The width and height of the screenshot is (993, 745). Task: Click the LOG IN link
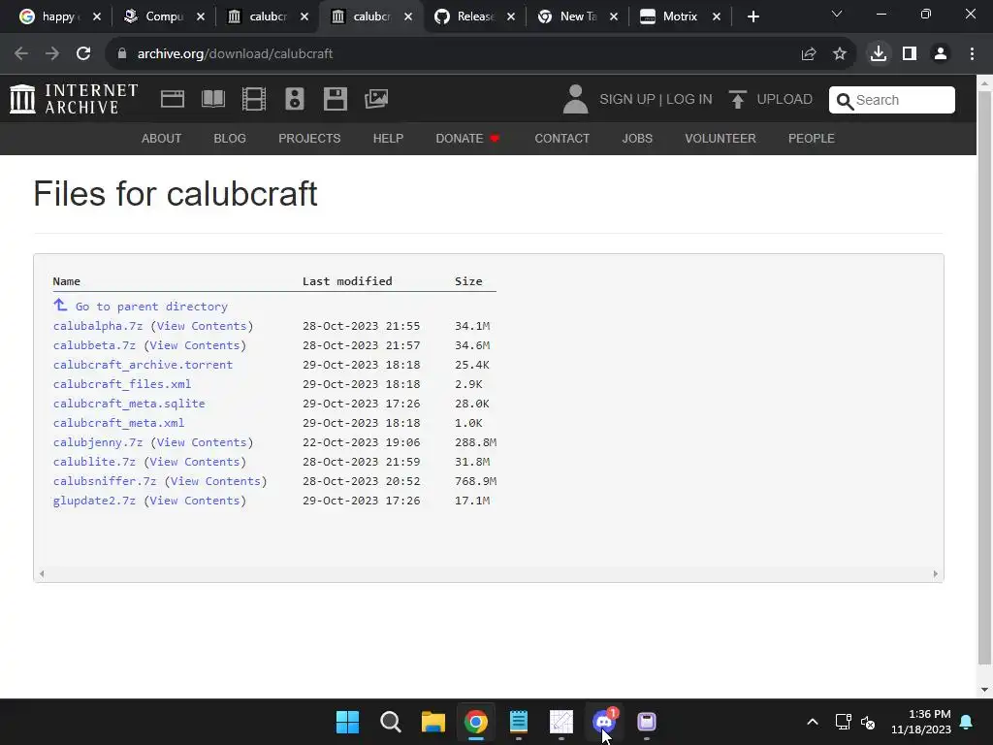pos(689,100)
